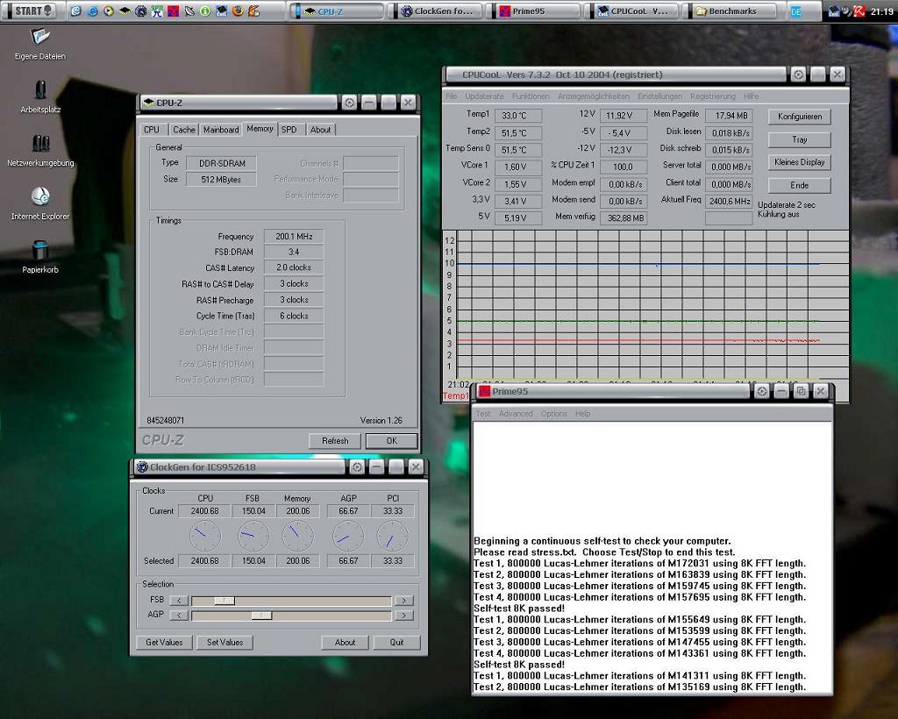Click About button in ClockGen
Image resolution: width=898 pixels, height=719 pixels.
click(x=345, y=643)
